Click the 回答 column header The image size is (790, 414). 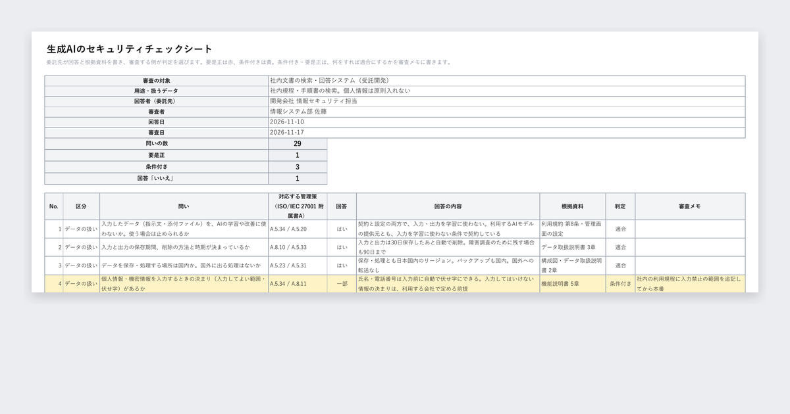(x=342, y=206)
